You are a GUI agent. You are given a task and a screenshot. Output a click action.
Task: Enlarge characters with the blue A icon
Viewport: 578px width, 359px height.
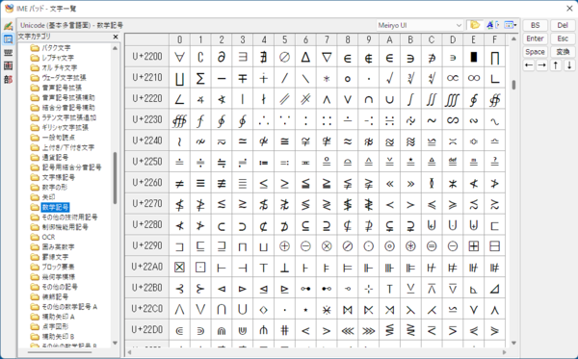coord(492,25)
